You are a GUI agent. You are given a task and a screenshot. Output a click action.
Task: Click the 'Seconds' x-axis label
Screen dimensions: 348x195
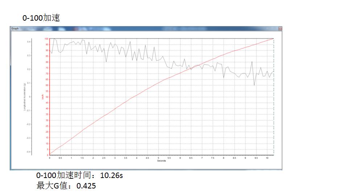coord(161,161)
